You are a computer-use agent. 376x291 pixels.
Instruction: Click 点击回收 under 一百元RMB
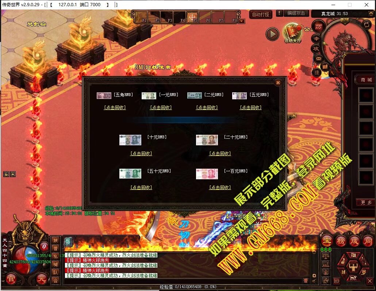tap(220, 188)
